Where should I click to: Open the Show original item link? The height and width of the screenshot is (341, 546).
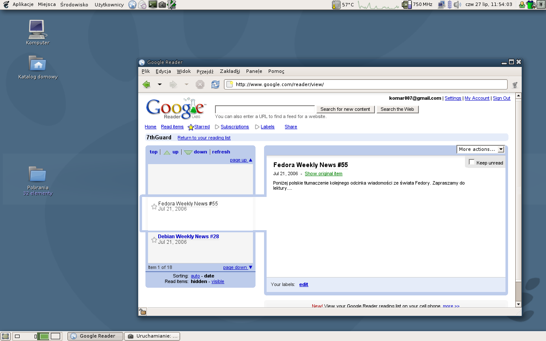point(323,173)
